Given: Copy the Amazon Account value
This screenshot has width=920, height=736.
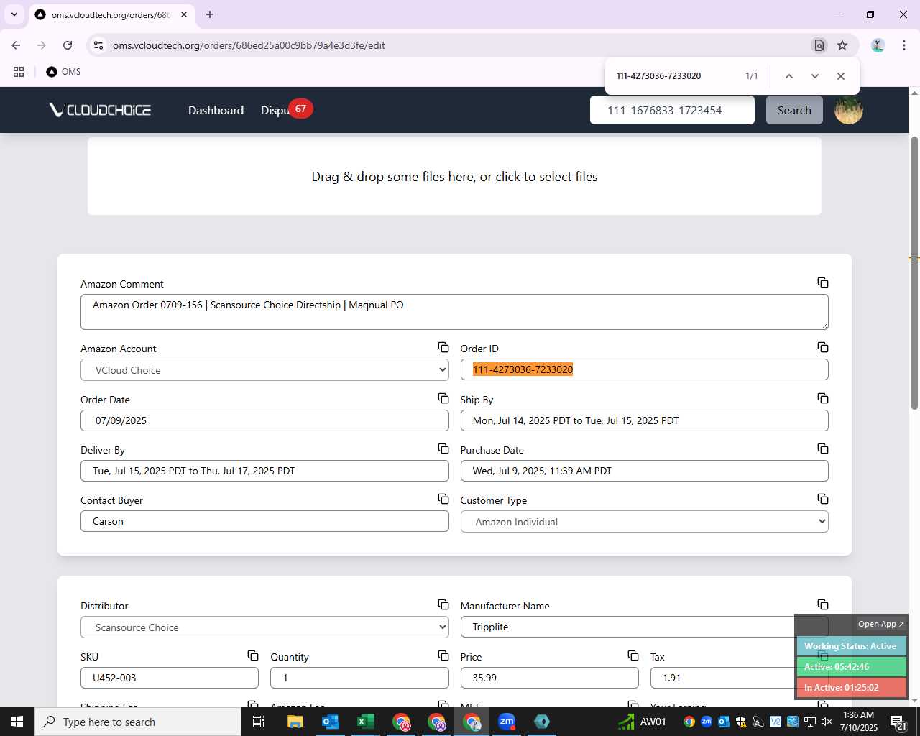Looking at the screenshot, I should click(x=443, y=347).
